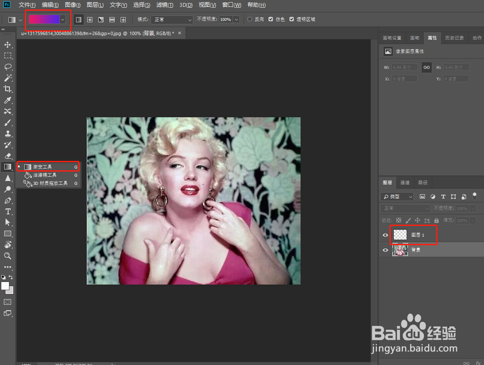Select the Zoom tool
The height and width of the screenshot is (365, 484).
pyautogui.click(x=8, y=256)
